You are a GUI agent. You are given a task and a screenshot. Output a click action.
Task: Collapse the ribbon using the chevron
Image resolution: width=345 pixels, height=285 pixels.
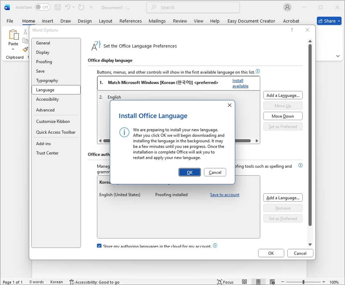pos(338,56)
